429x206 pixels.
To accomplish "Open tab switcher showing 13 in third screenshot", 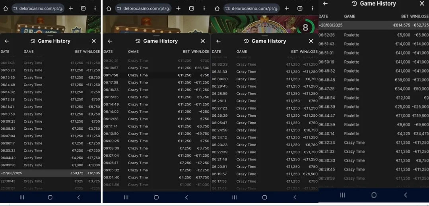I will point(300,8).
